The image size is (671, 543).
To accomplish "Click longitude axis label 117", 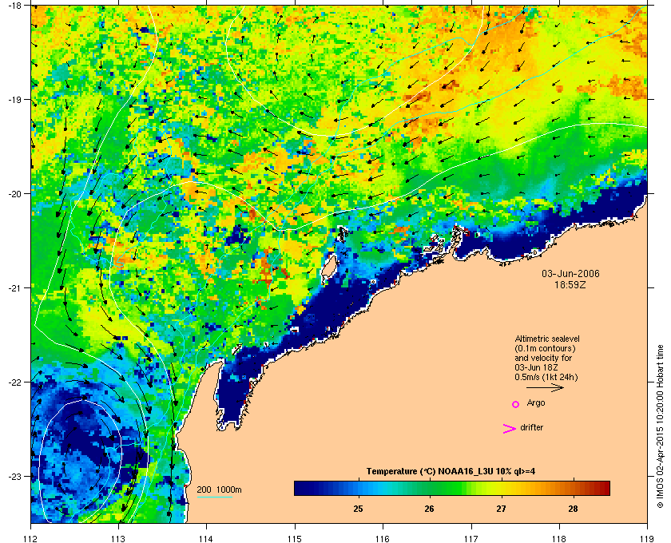I will click(471, 539).
